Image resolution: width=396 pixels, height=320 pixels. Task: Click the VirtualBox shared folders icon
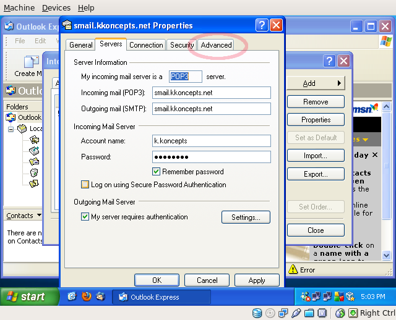(x=309, y=313)
